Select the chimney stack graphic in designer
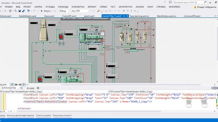 point(43,29)
